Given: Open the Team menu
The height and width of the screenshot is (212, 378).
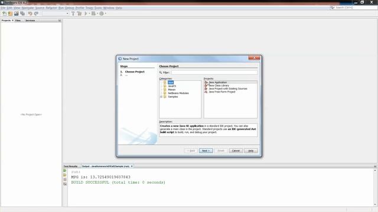Looking at the screenshot, I should [x=89, y=8].
